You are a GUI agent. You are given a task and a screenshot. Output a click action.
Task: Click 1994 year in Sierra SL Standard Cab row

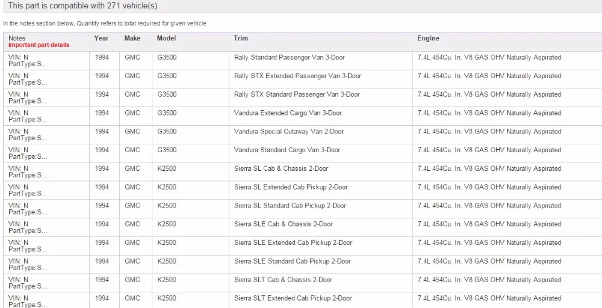click(x=102, y=206)
